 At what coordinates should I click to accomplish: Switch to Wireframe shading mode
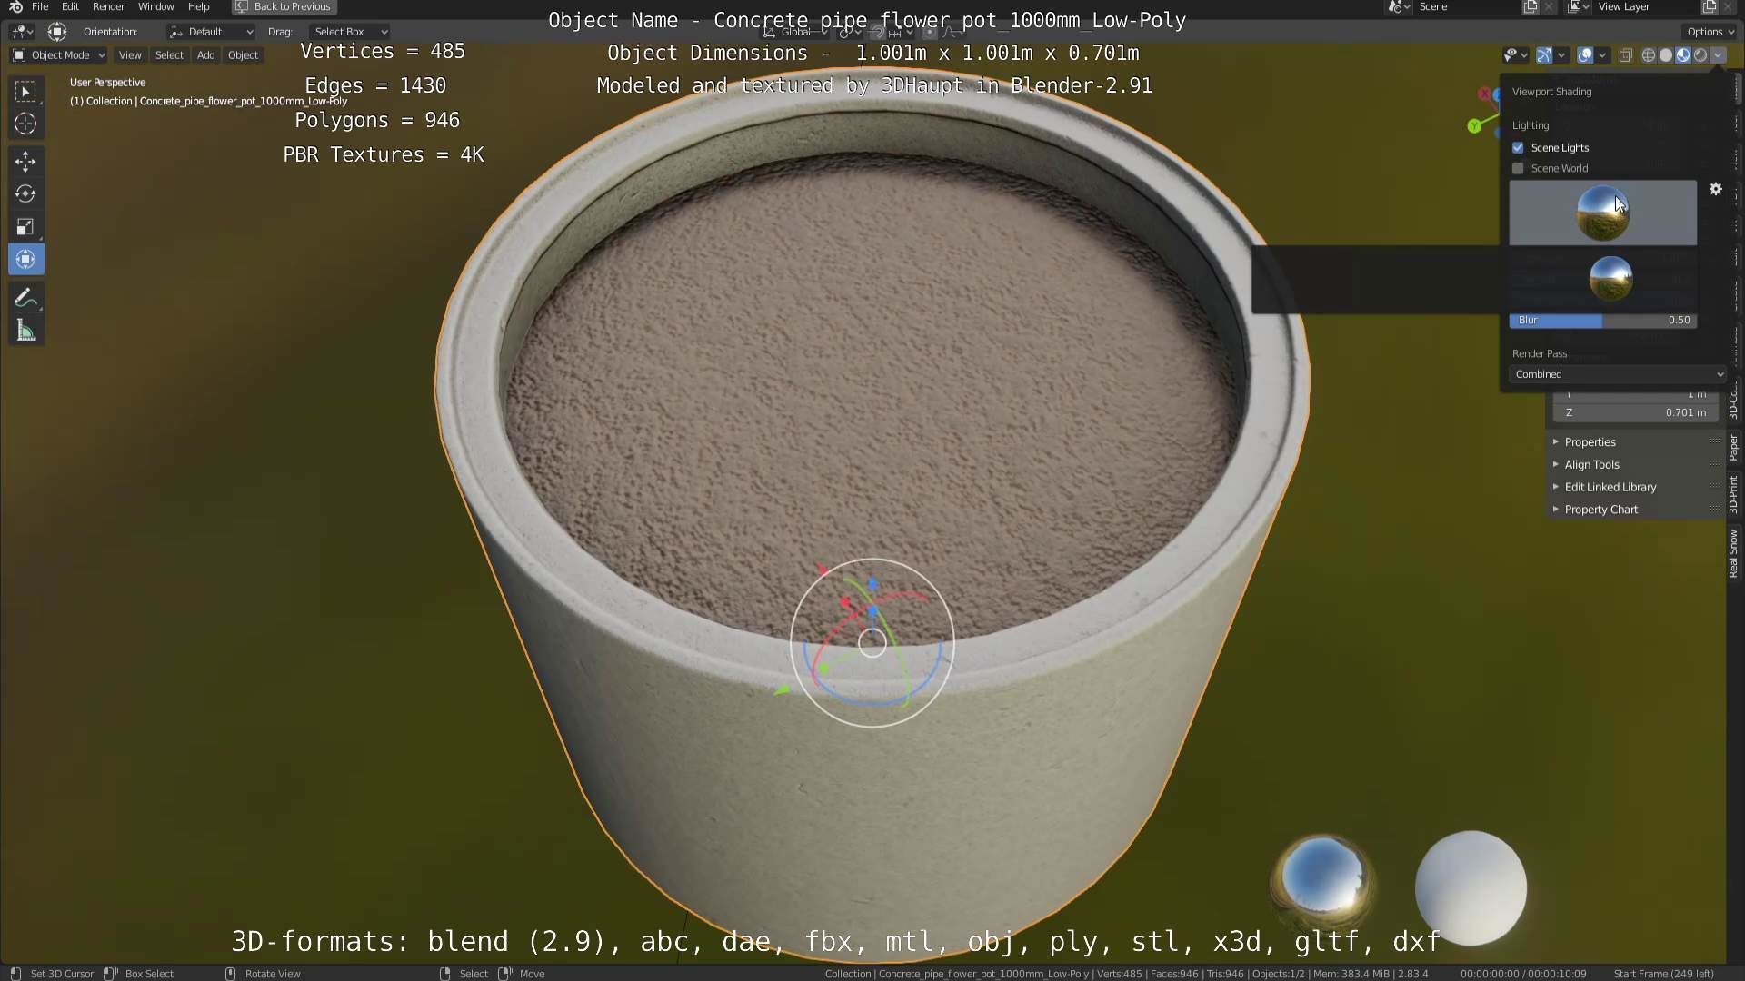[x=1649, y=55]
